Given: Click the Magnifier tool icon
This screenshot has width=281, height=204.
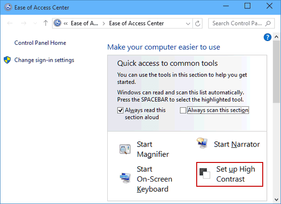Looking at the screenshot, I should 125,149.
